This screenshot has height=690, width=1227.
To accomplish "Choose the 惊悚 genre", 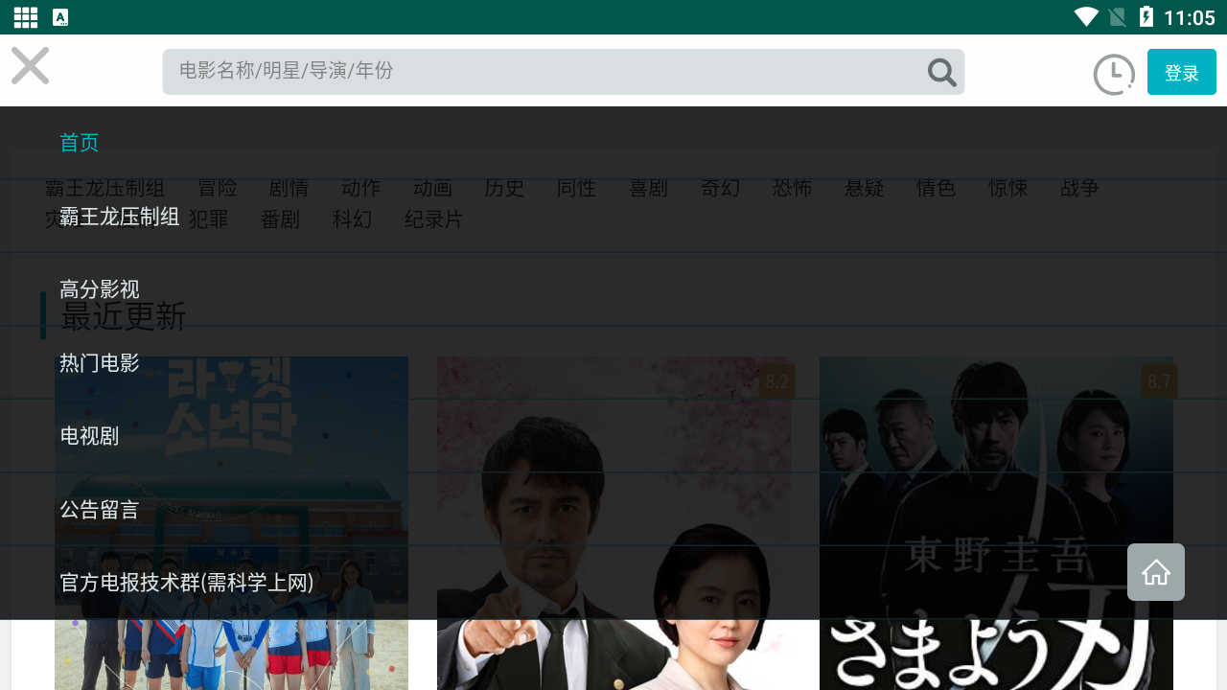I will tap(1007, 188).
